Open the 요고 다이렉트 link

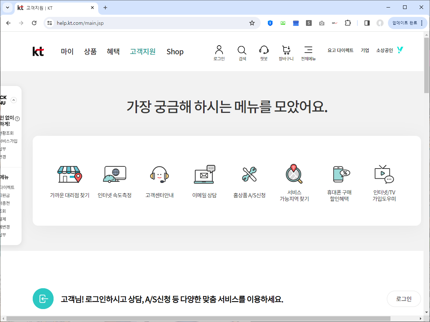click(x=340, y=50)
